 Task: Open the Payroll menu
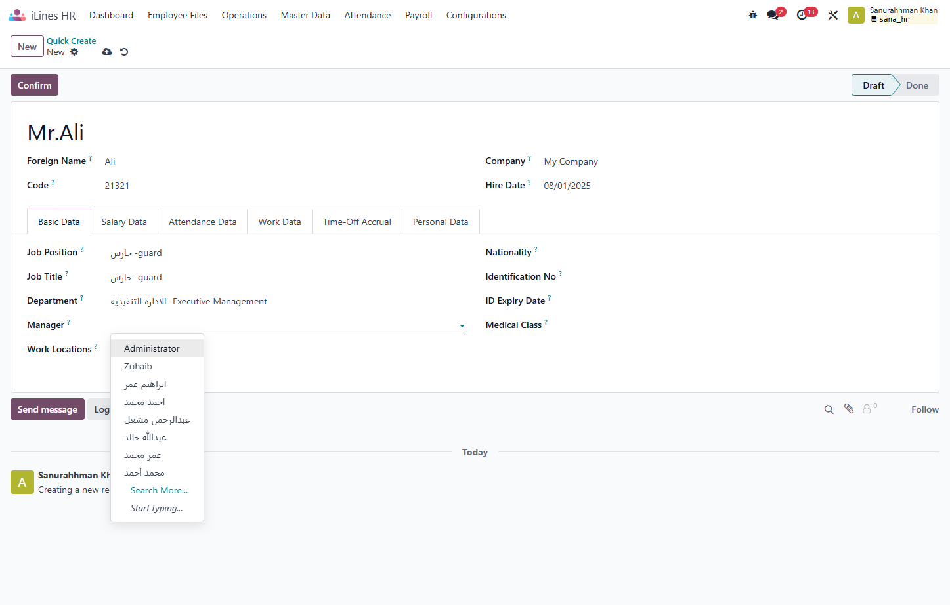[x=418, y=15]
